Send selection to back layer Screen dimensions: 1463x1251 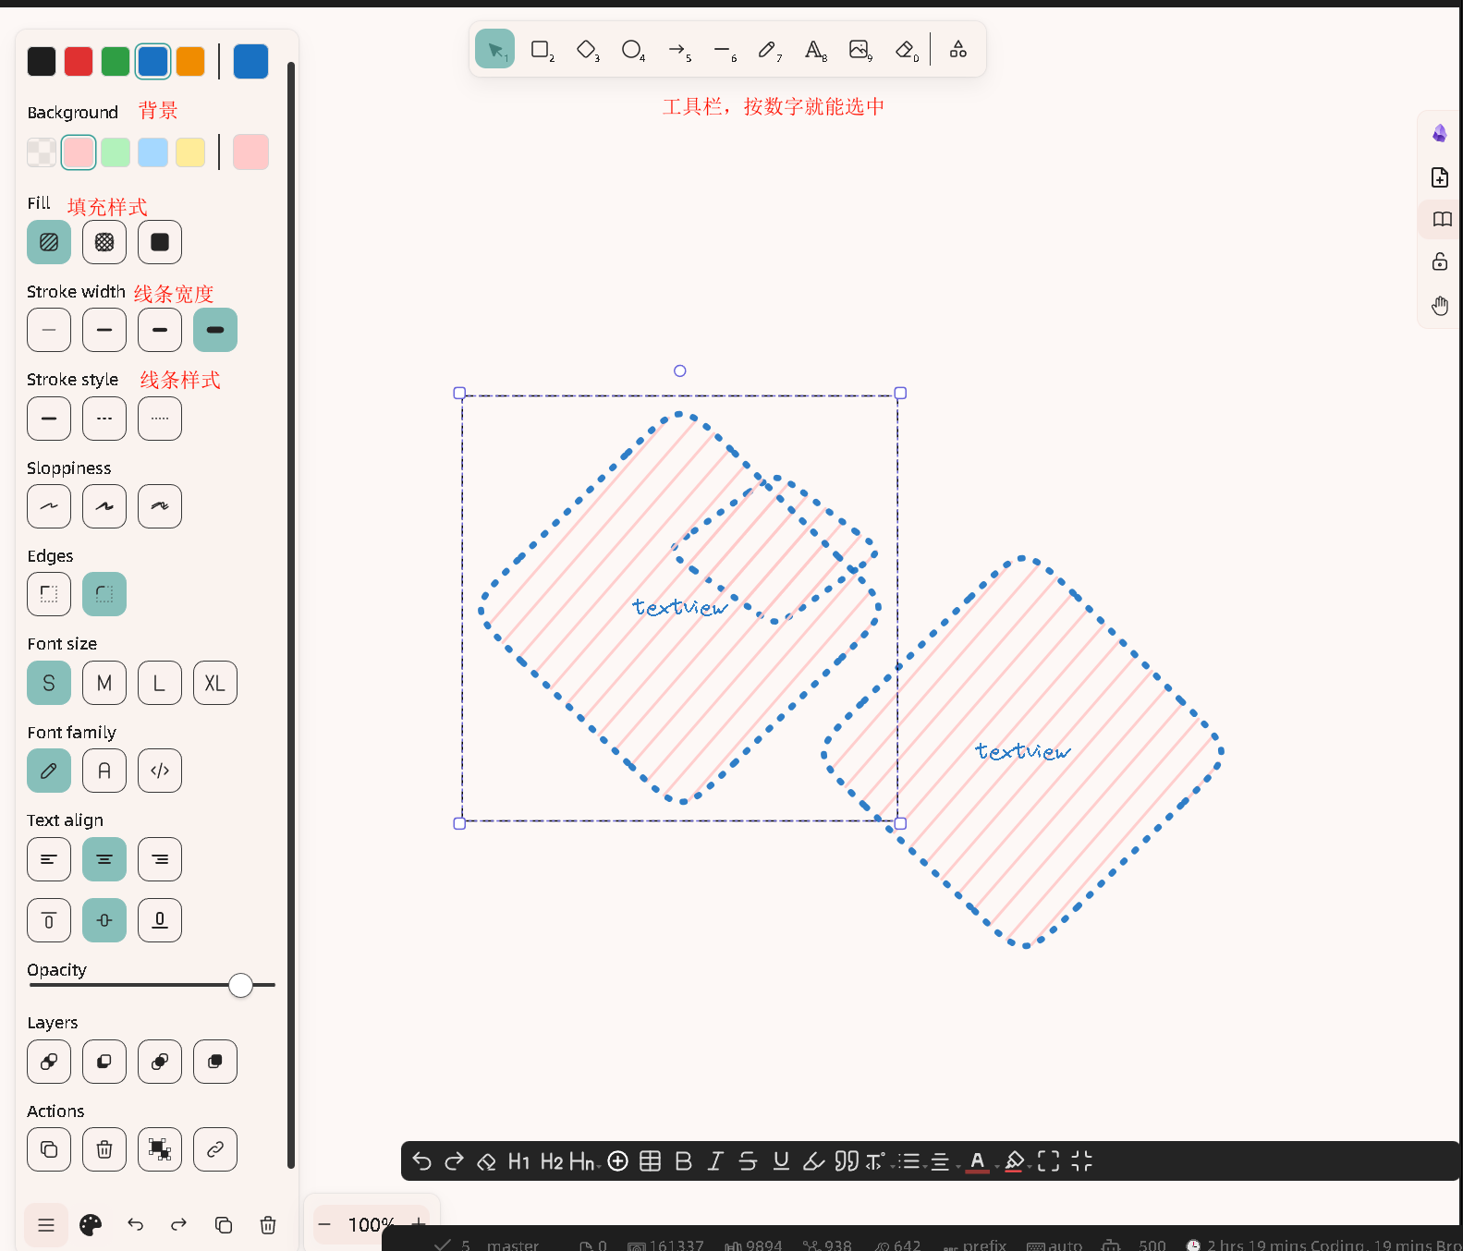pyautogui.click(x=49, y=1062)
